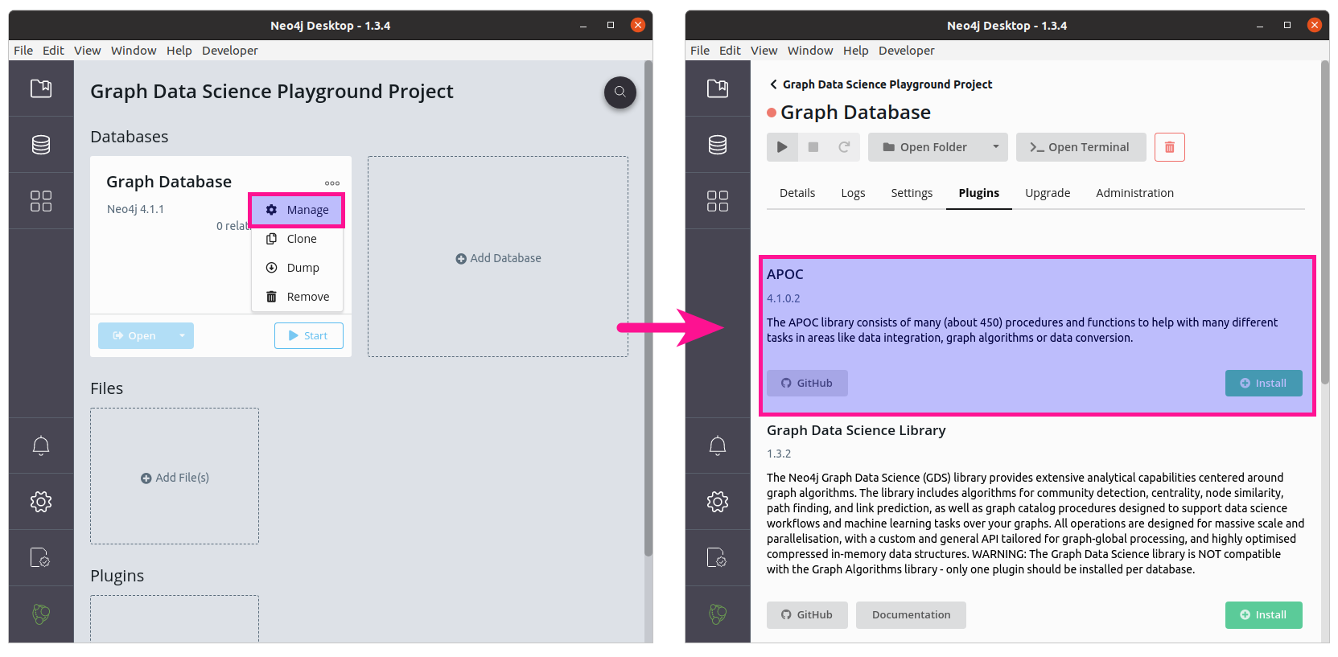
Task: Choose Dump from the database context menu
Action: (x=297, y=268)
